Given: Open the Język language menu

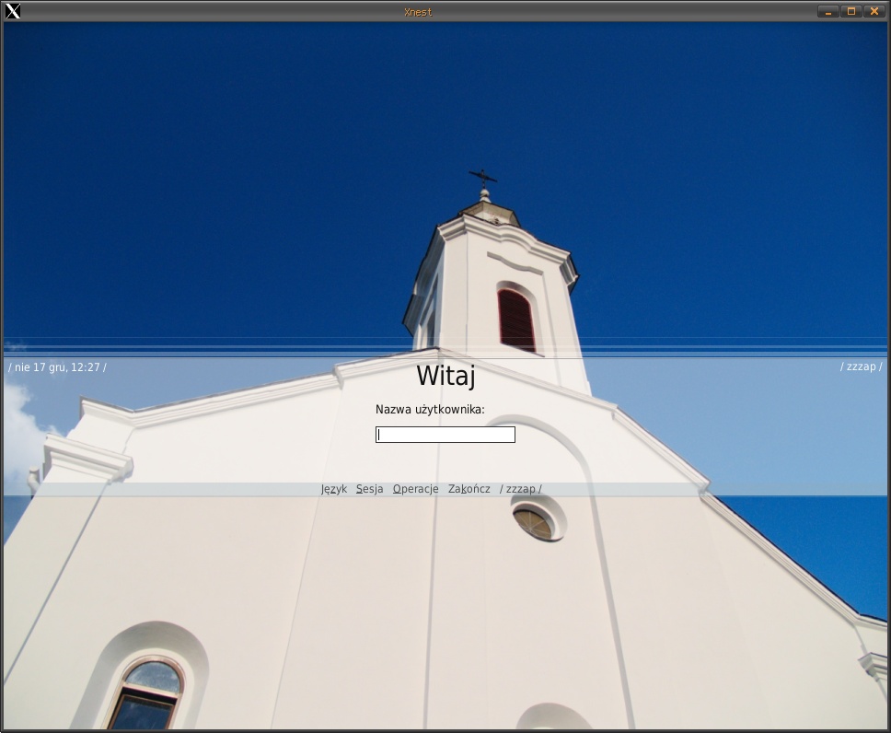Looking at the screenshot, I should coord(333,489).
